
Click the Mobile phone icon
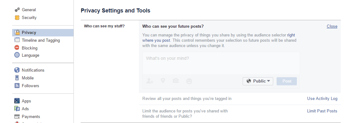pos(17,78)
